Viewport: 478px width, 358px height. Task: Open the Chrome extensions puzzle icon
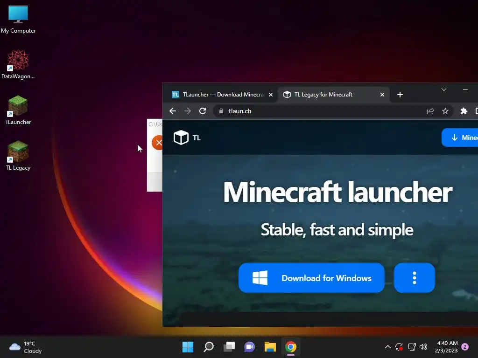pyautogui.click(x=464, y=111)
